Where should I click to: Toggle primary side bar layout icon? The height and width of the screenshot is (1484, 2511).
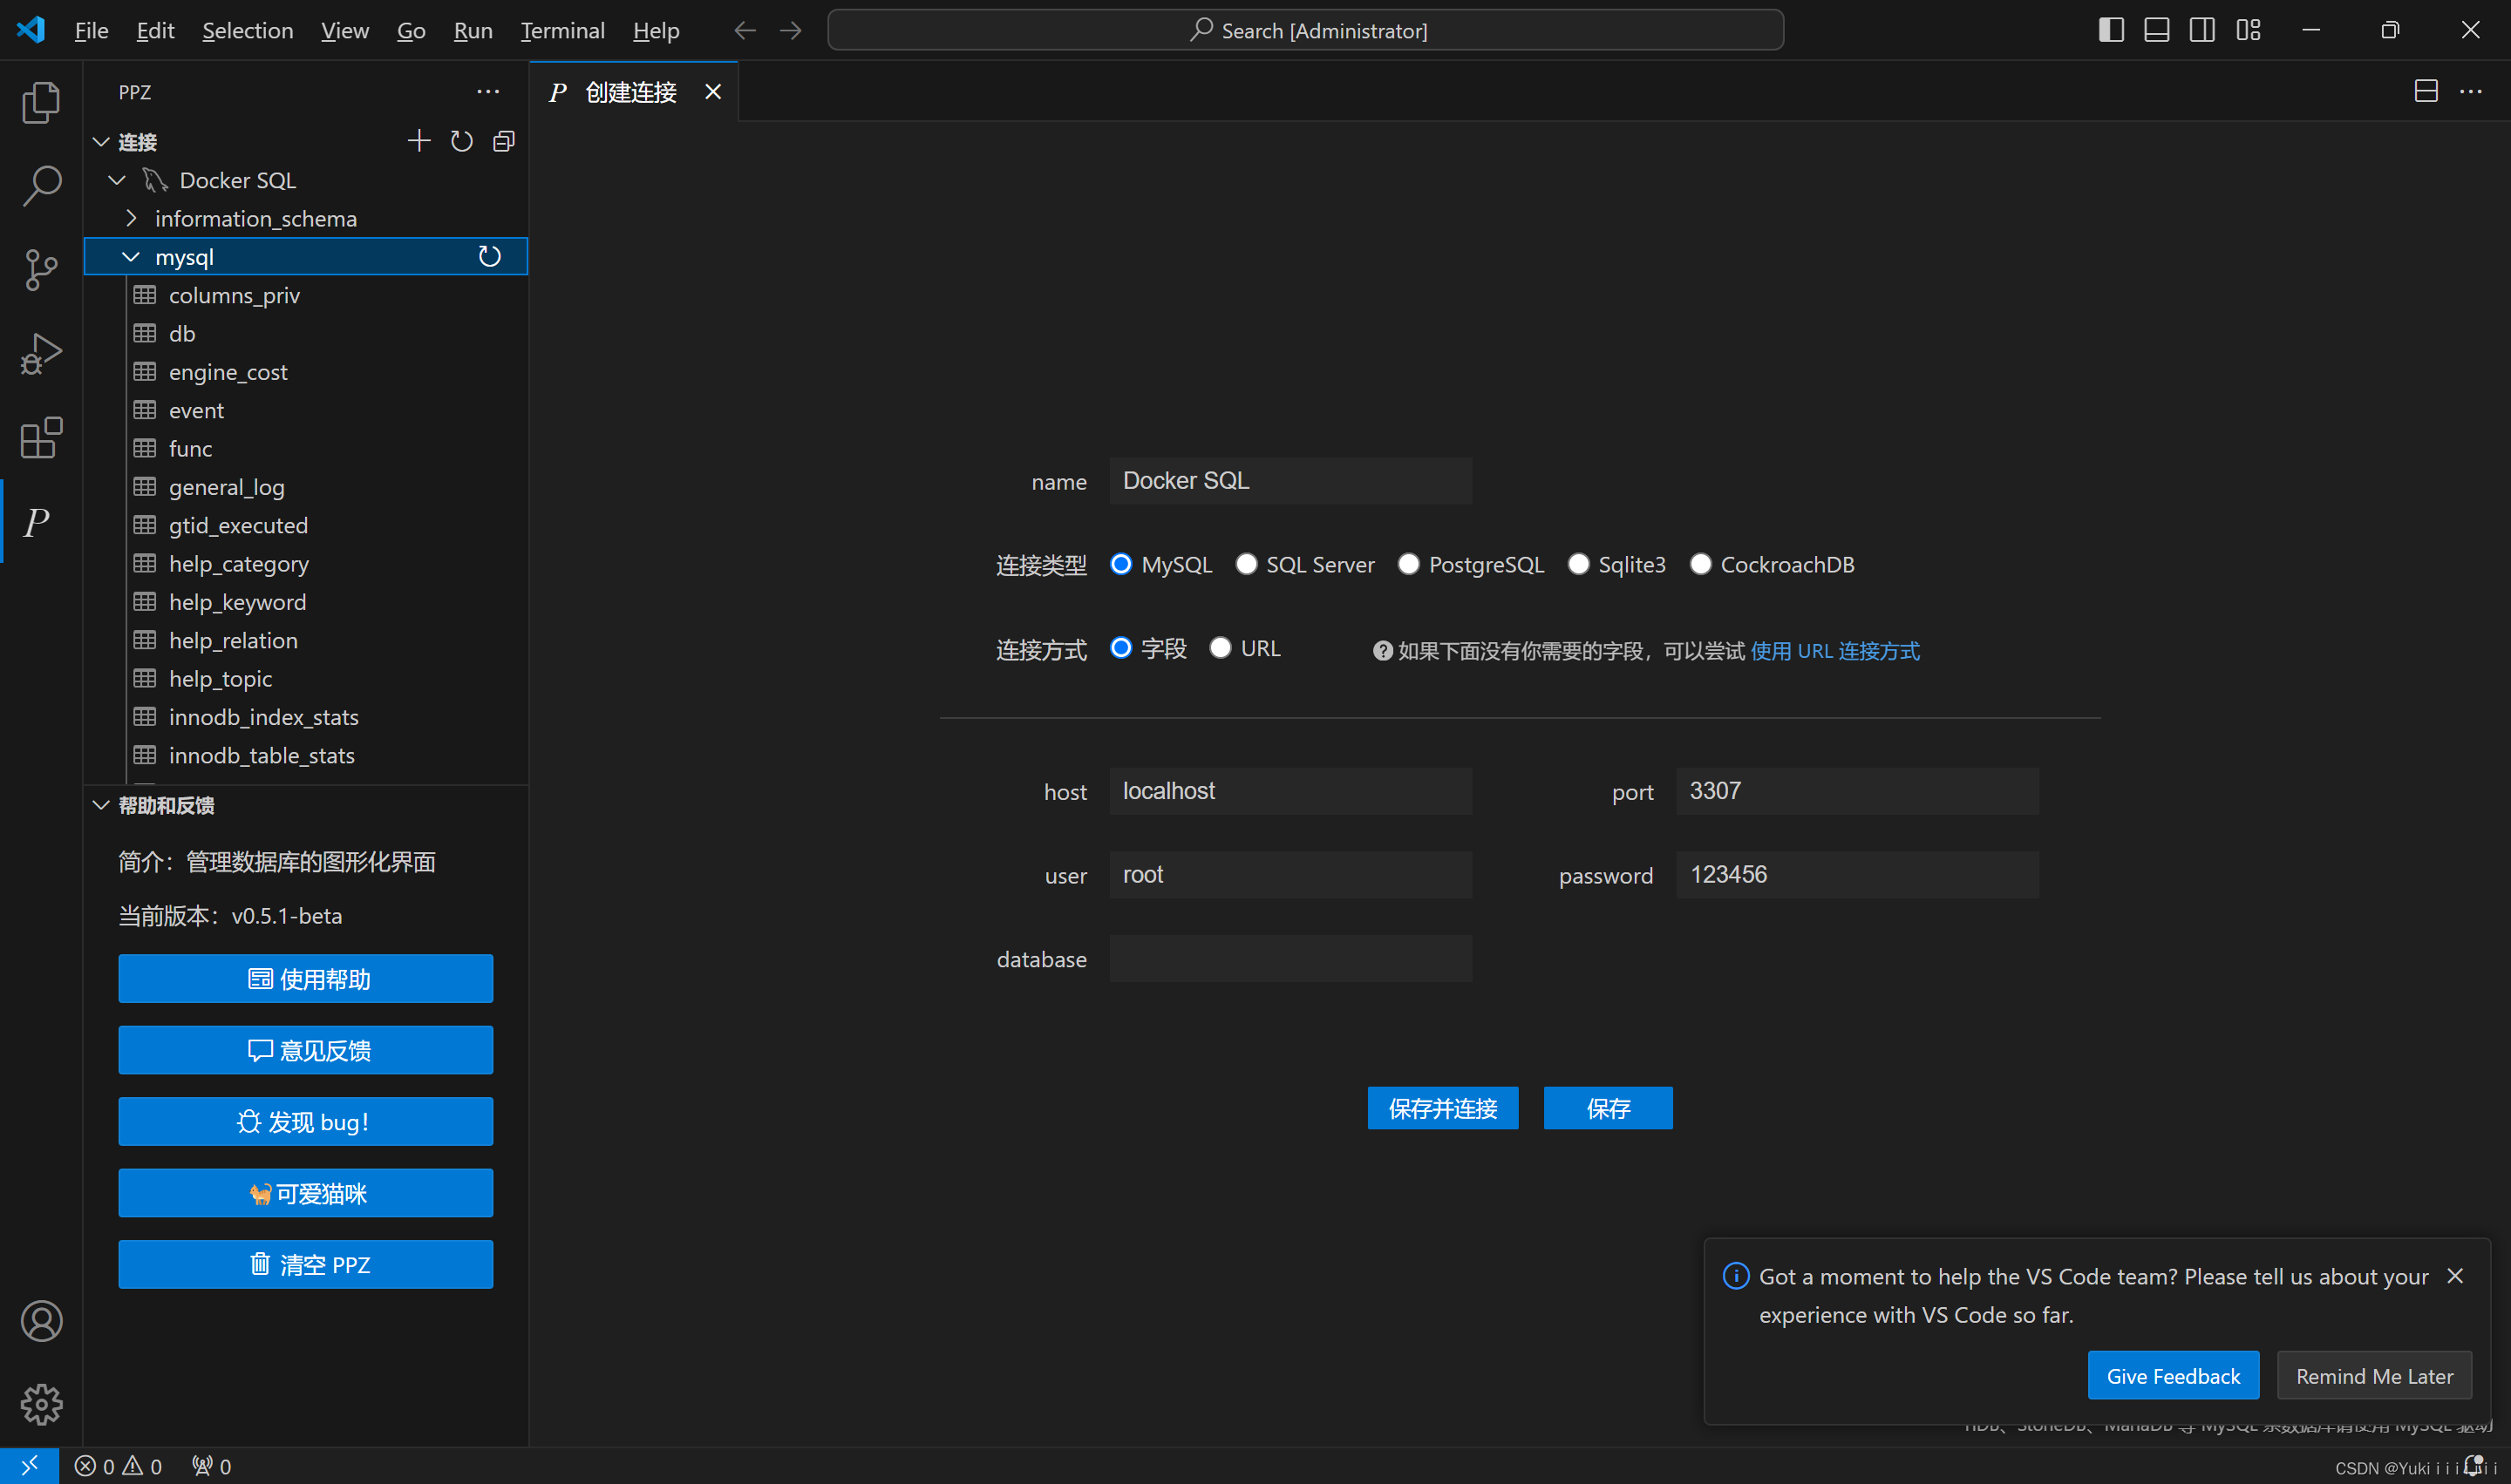2111,30
